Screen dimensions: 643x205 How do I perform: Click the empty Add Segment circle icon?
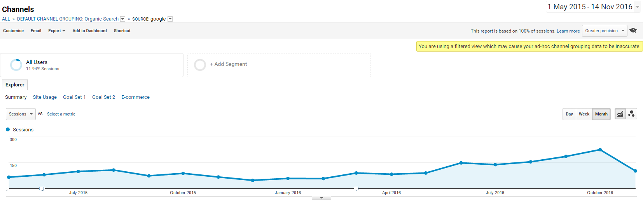(x=200, y=65)
